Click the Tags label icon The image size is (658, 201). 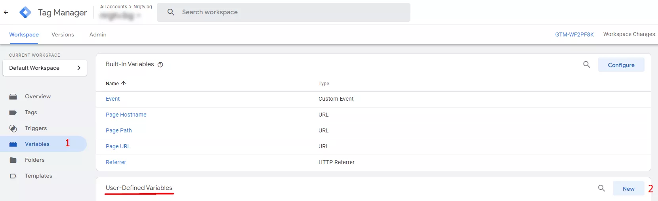click(13, 113)
